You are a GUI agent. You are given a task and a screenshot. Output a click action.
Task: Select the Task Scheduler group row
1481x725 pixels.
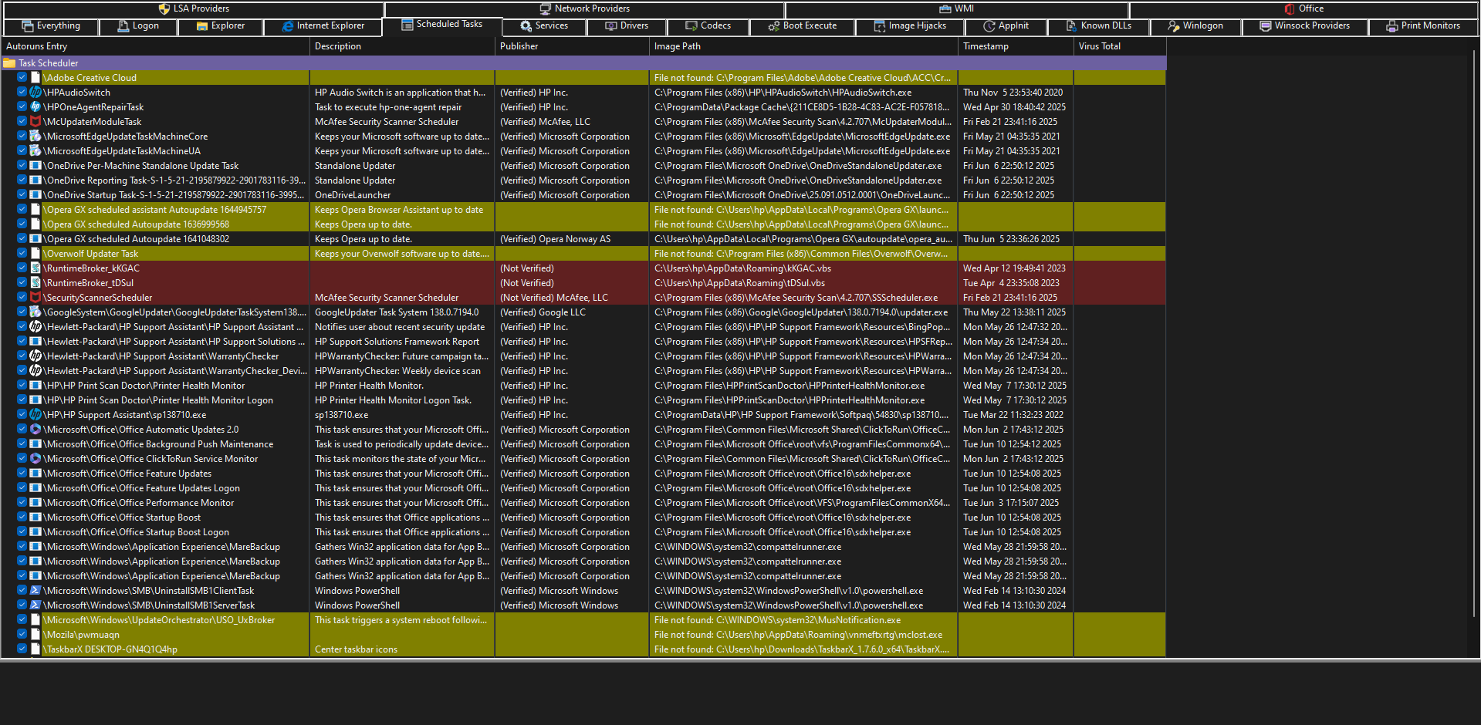coord(583,63)
